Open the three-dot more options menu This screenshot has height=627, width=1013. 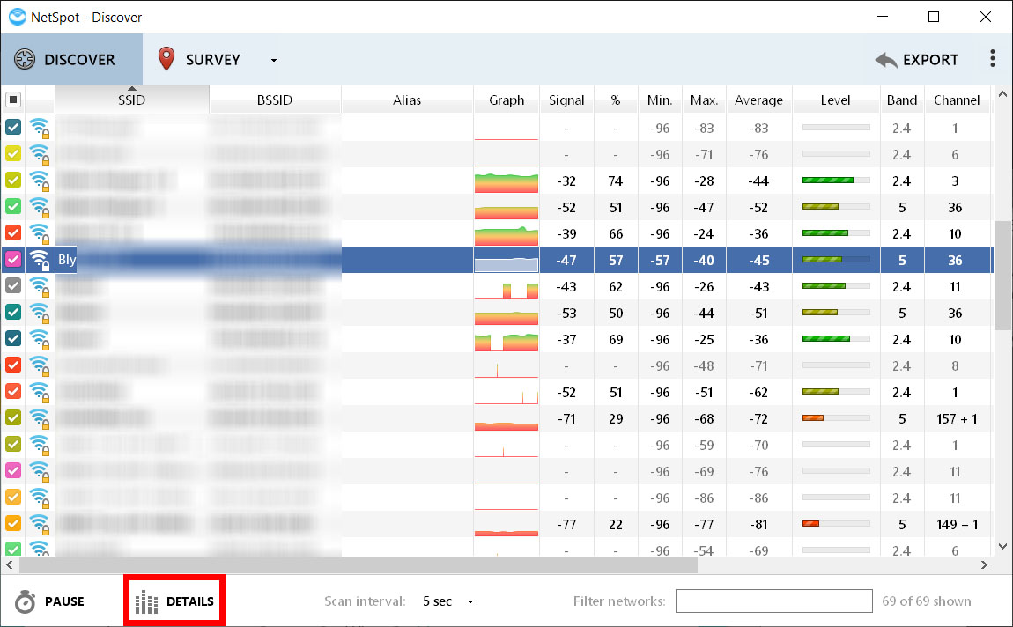tap(993, 59)
